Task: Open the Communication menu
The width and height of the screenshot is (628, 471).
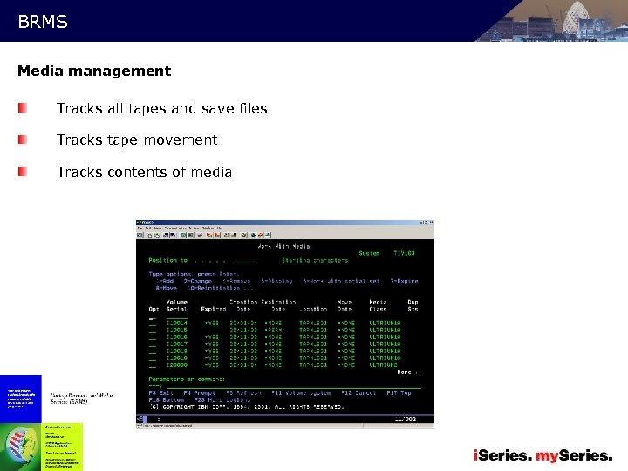Action: point(175,229)
